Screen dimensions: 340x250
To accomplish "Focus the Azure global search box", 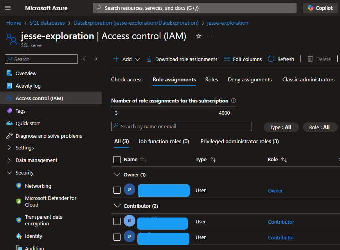I will coord(195,8).
